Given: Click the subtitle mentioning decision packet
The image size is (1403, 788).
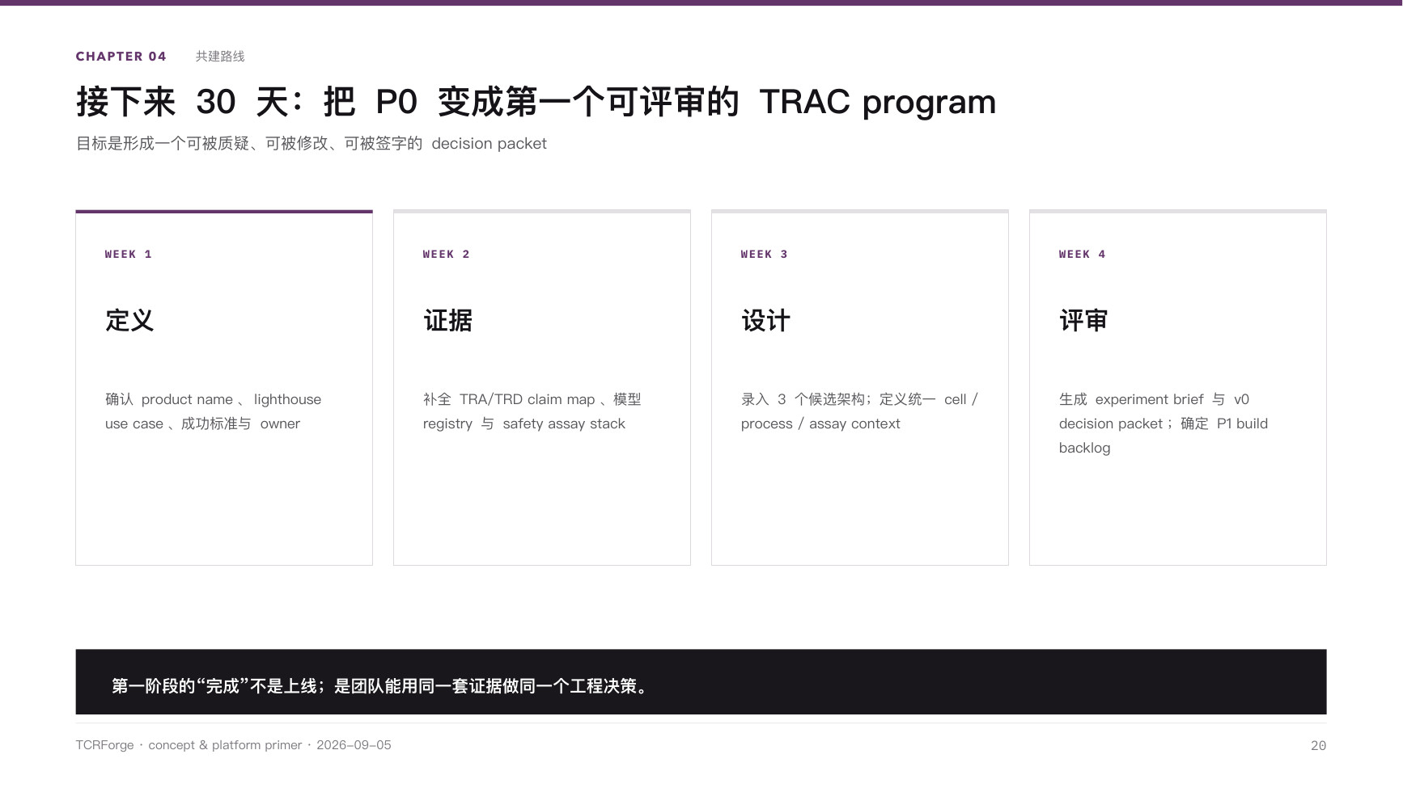Looking at the screenshot, I should (x=312, y=144).
